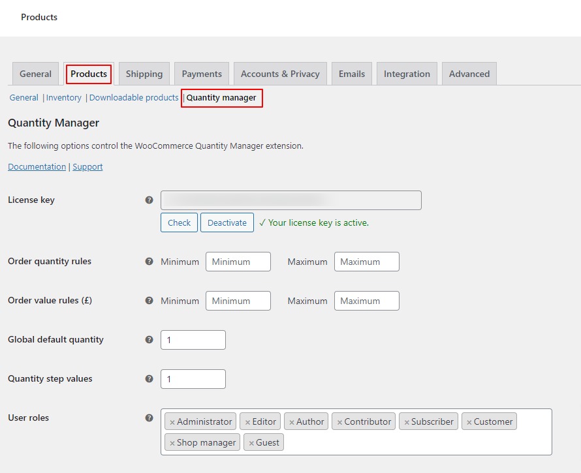Open the Downloadable products section
The width and height of the screenshot is (581, 473).
pos(133,97)
